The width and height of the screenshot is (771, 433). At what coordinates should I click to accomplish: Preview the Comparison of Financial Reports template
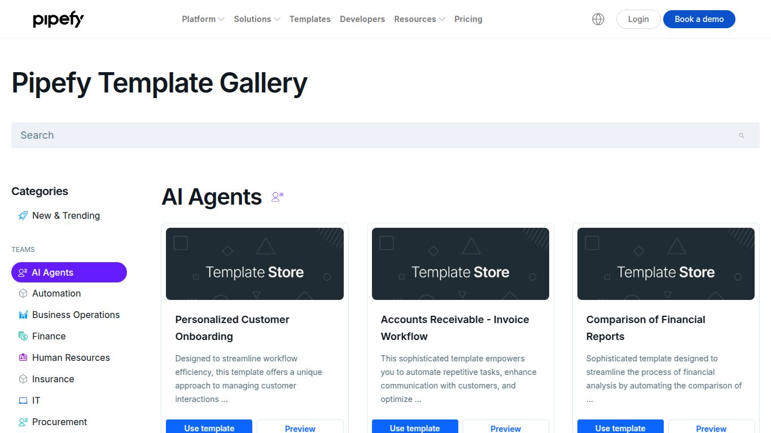711,428
